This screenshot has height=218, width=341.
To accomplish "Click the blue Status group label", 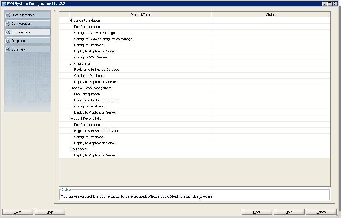I will (x=66, y=190).
